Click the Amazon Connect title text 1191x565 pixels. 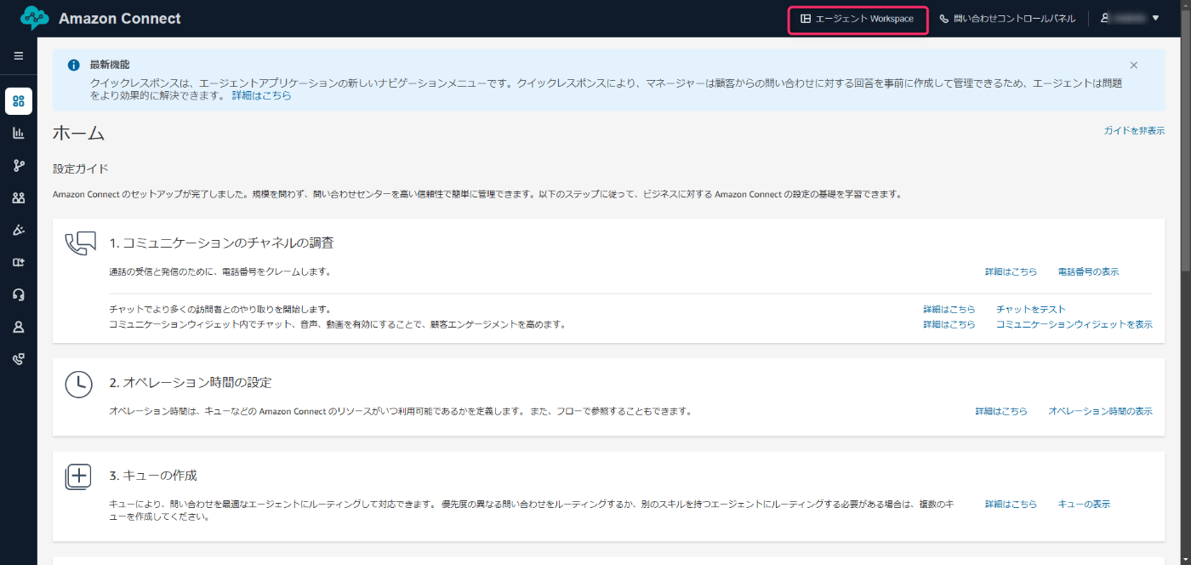click(x=120, y=19)
